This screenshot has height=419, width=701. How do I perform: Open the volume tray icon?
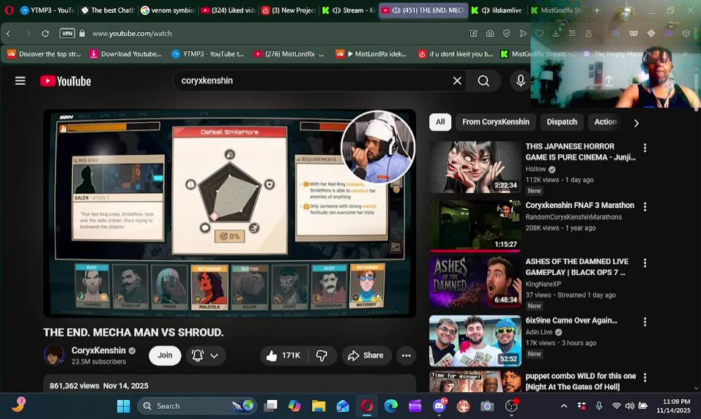click(x=629, y=406)
